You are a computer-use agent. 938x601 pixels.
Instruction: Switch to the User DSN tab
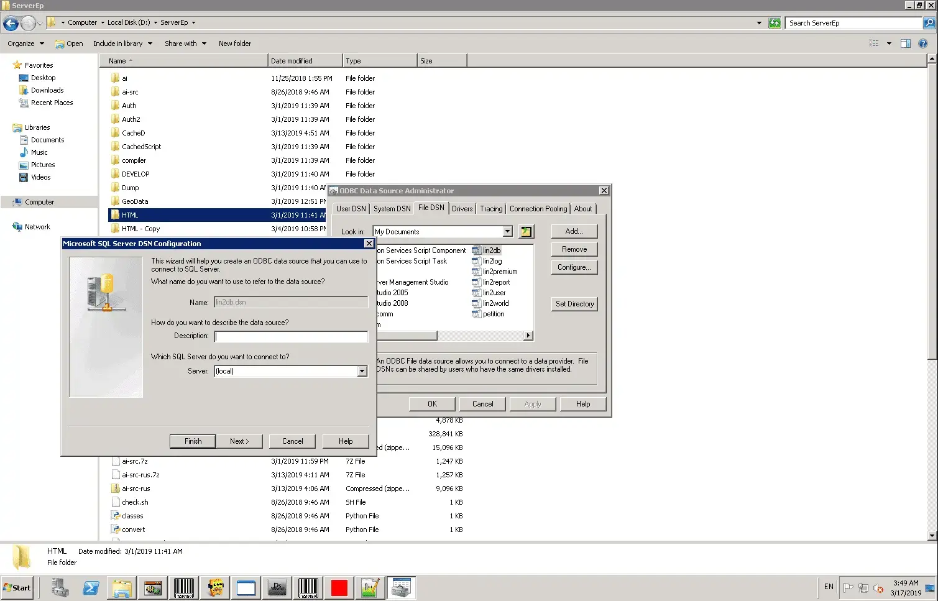click(351, 209)
